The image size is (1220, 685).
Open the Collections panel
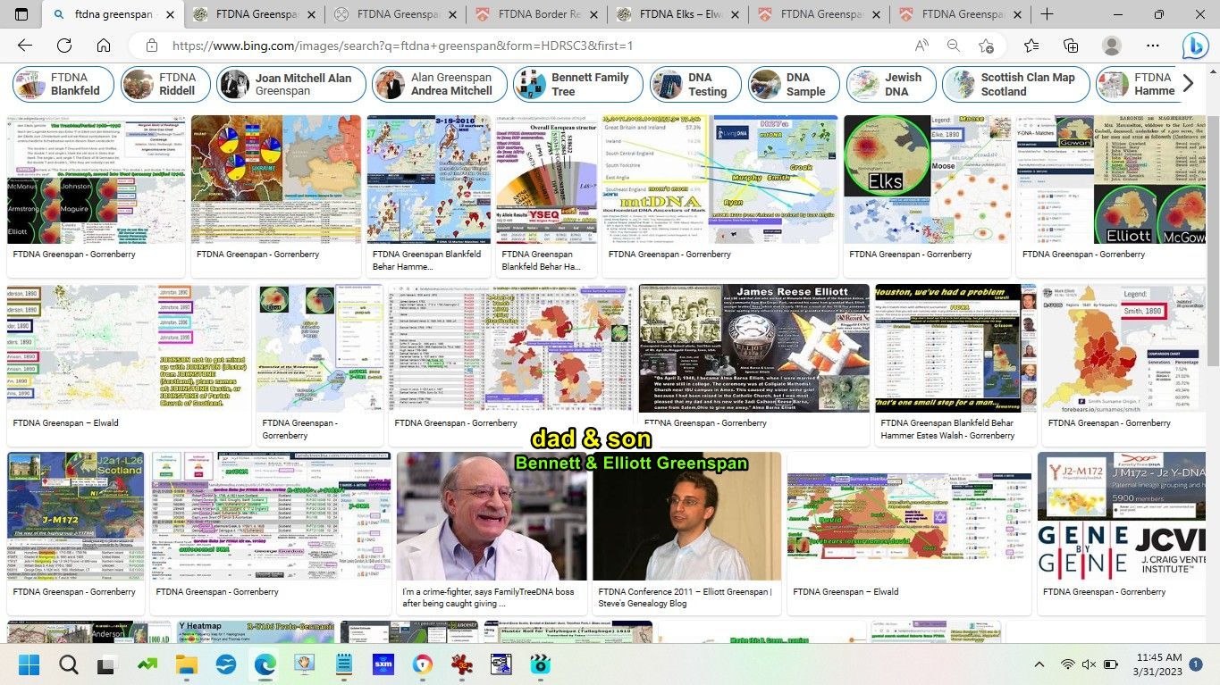[1071, 46]
